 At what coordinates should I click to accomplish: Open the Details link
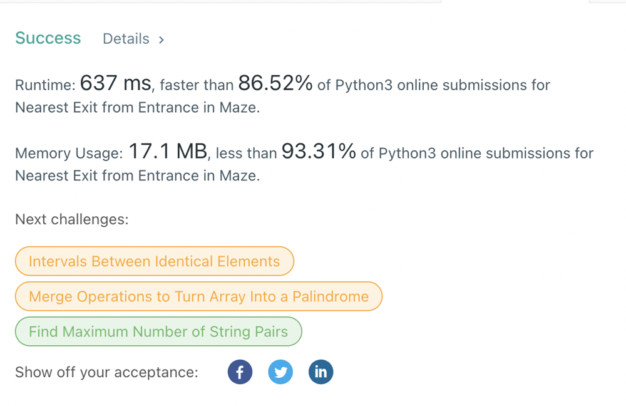coord(126,39)
